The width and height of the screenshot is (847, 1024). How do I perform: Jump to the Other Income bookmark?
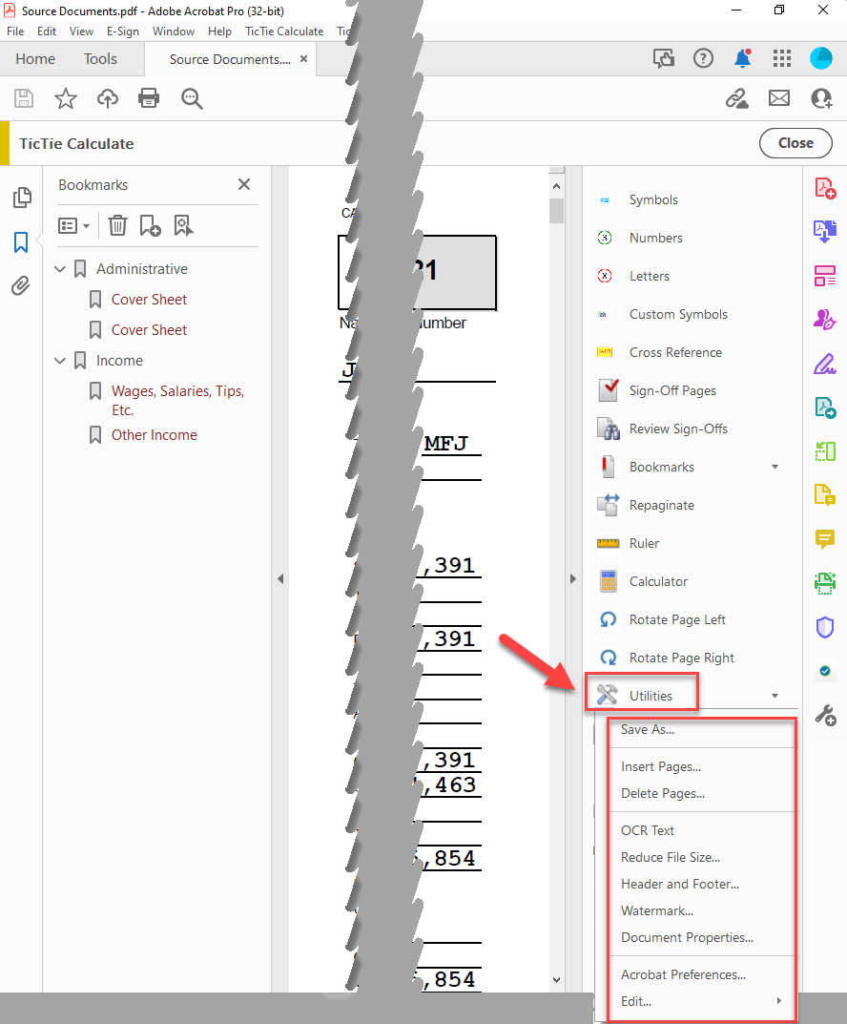click(154, 435)
